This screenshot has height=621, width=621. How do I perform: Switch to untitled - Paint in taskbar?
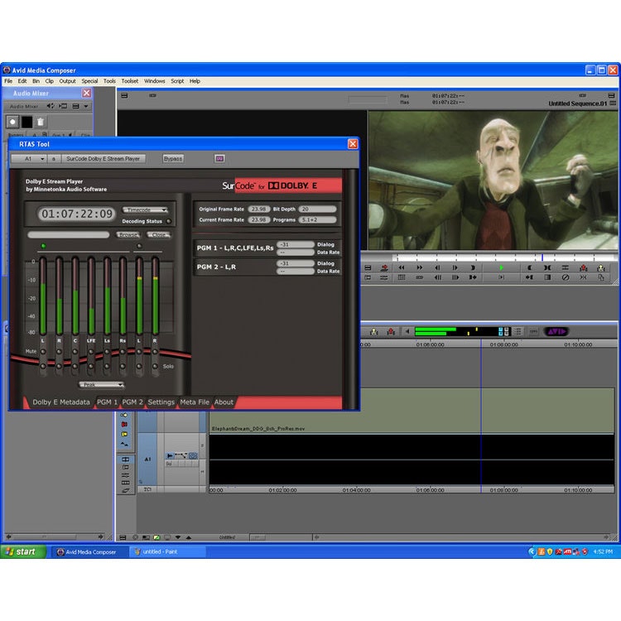click(167, 551)
